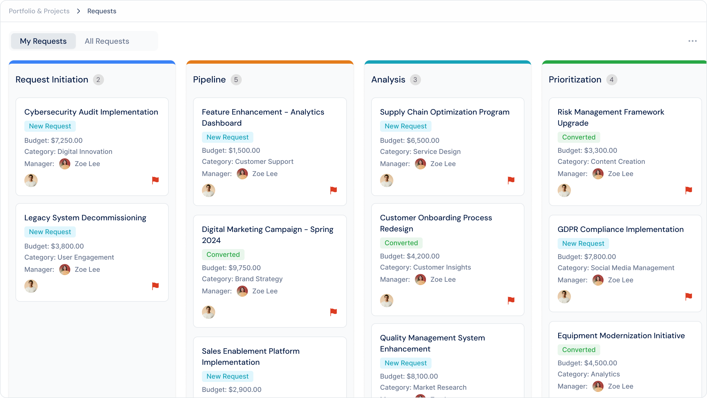Open Equipment Modernization Initiative request
The image size is (707, 398).
[x=621, y=335]
